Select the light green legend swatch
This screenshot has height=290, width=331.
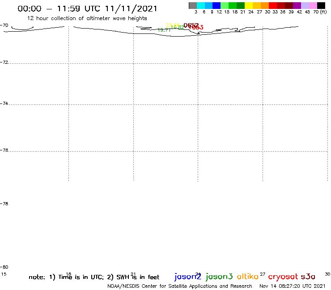(225, 5)
